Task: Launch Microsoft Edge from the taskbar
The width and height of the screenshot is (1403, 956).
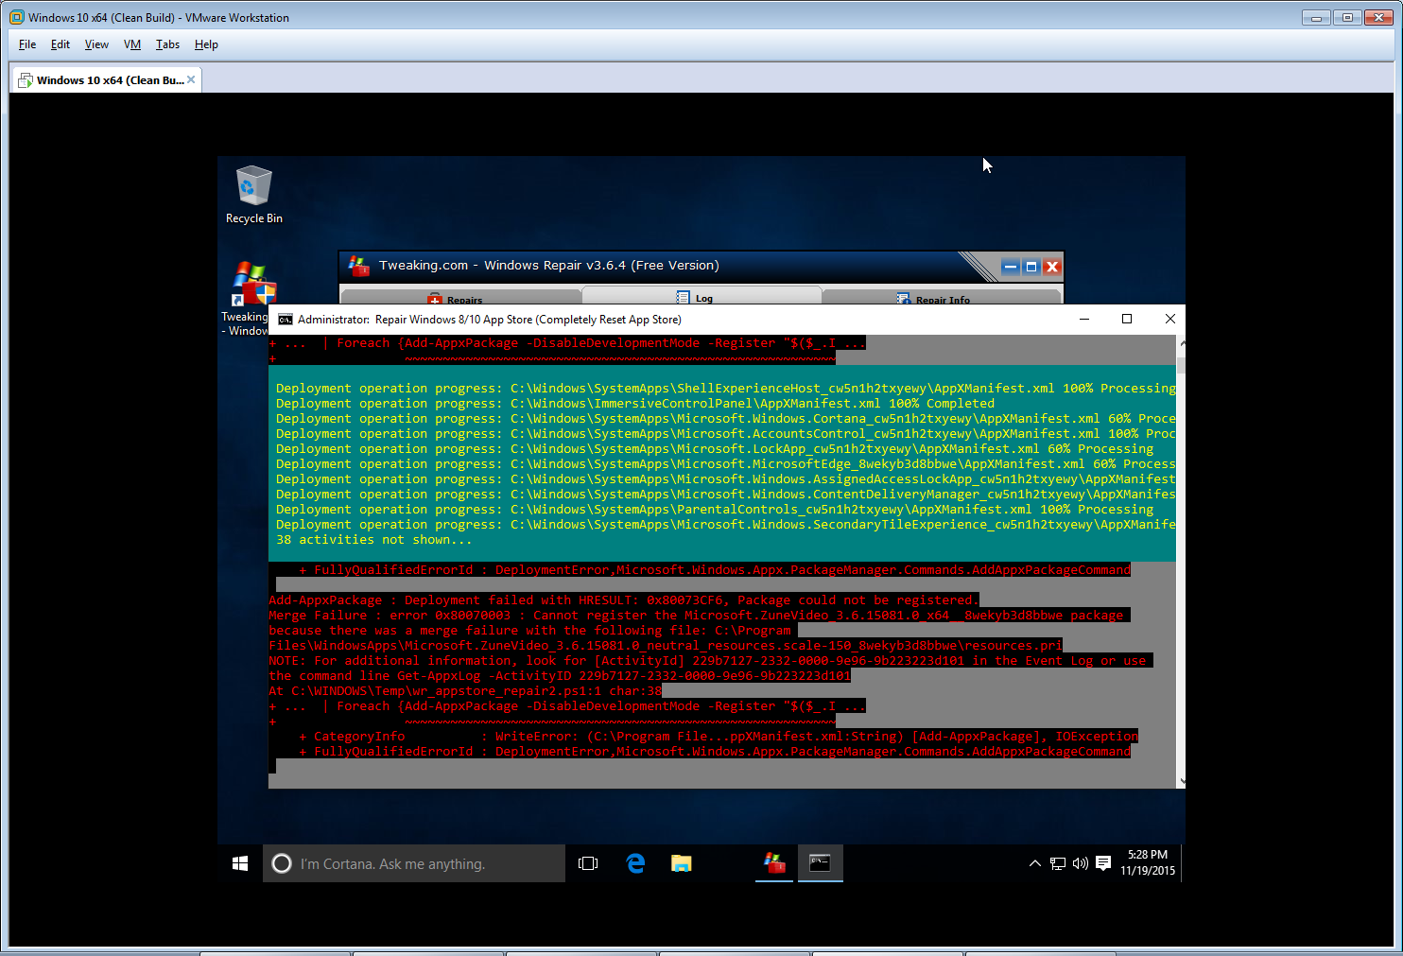Action: (635, 863)
